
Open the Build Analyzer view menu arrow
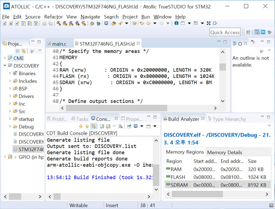(x=269, y=126)
